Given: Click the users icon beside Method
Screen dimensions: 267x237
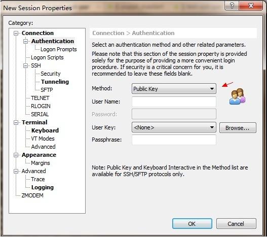Looking at the screenshot, I should tap(237, 96).
